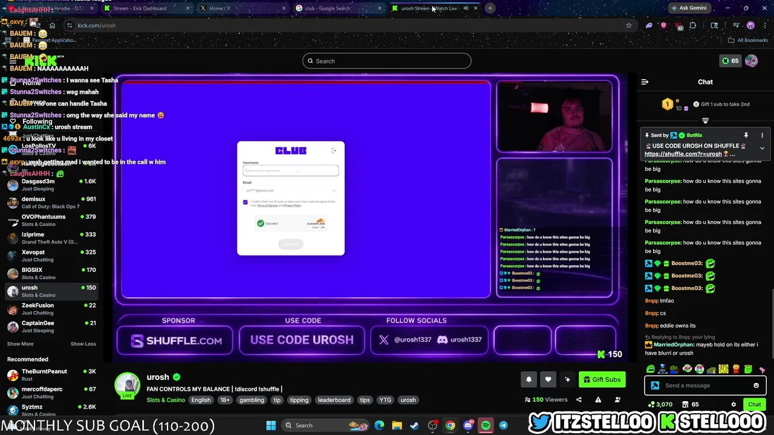This screenshot has width=774, height=435.
Task: Click the shop icon showing 65
Action: [x=691, y=404]
